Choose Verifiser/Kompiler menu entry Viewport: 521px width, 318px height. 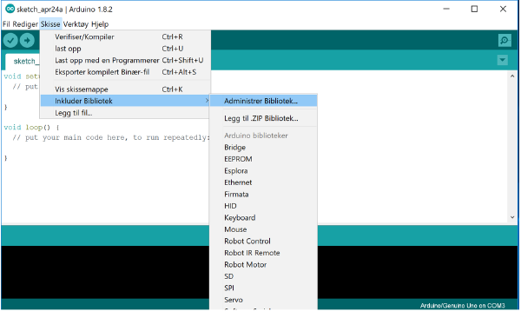point(125,36)
